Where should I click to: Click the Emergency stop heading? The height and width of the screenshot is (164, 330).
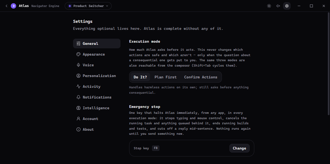145,107
